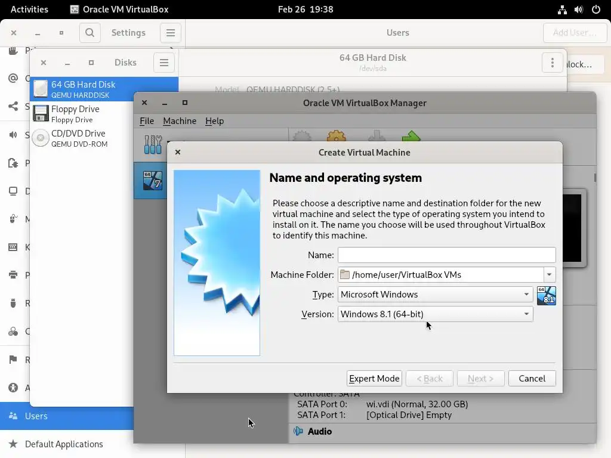The width and height of the screenshot is (611, 458).
Task: Open the Machine menu in VirtualBox
Action: point(180,120)
